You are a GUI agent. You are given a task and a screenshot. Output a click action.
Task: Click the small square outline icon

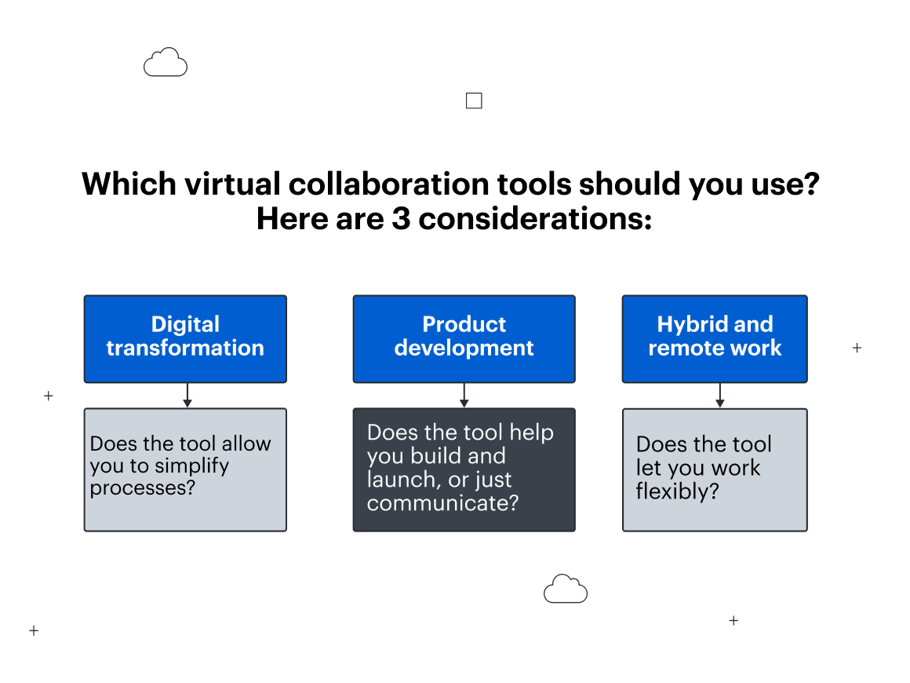[x=474, y=100]
